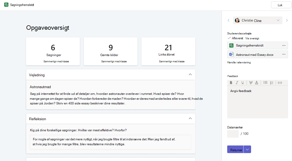Collapse the Vejledning section
This screenshot has width=292, height=161.
190,75
